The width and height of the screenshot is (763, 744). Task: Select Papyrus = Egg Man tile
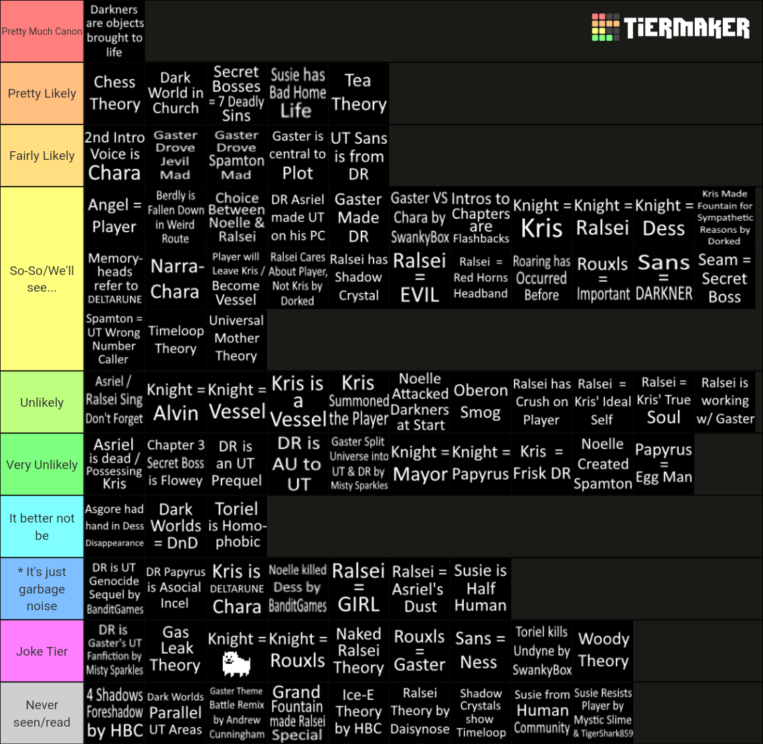(x=664, y=464)
